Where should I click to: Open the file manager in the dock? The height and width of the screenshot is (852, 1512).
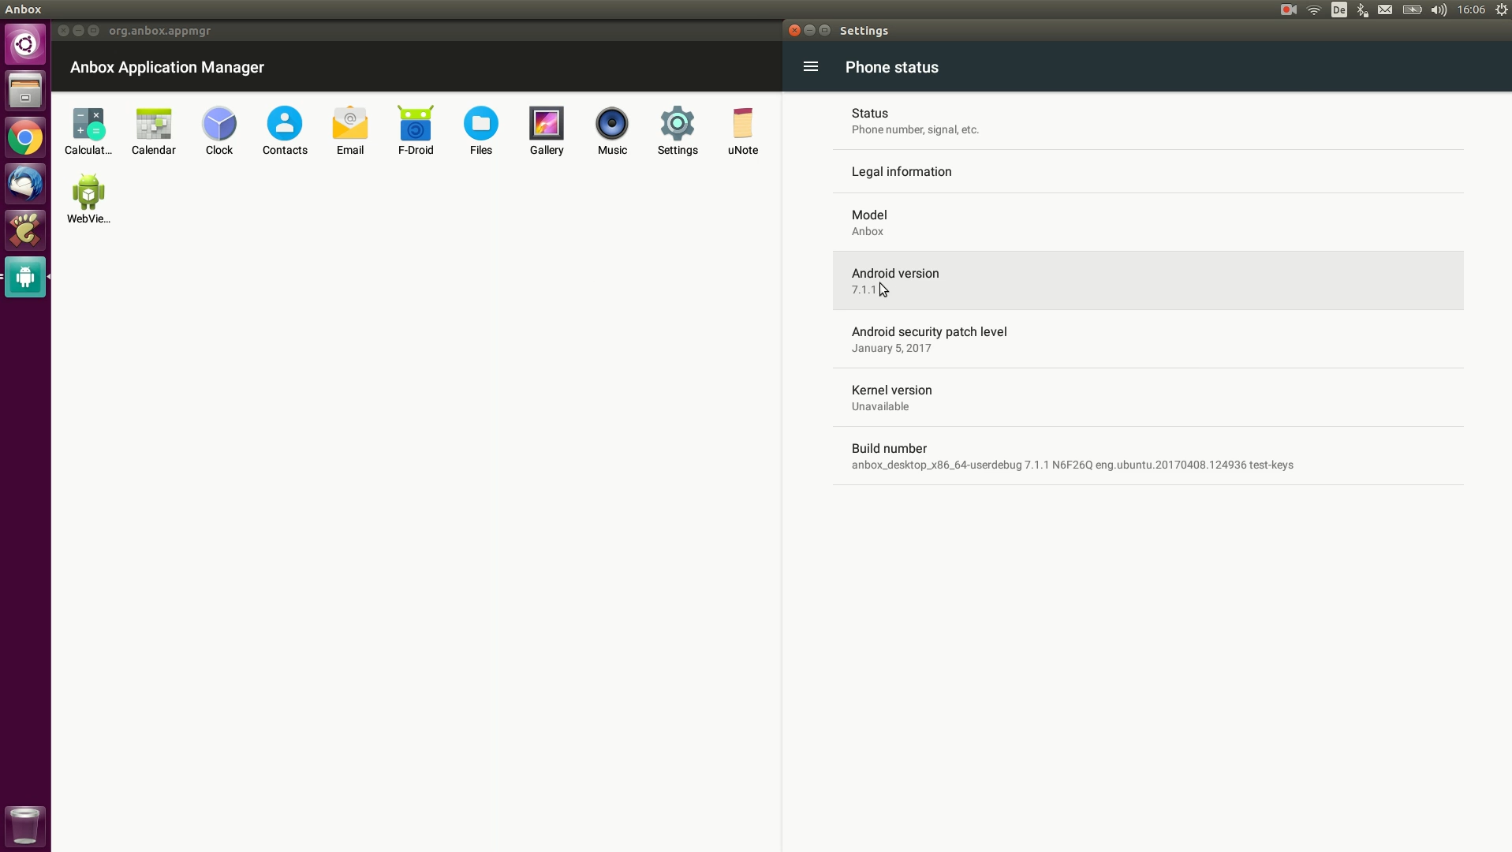25,91
